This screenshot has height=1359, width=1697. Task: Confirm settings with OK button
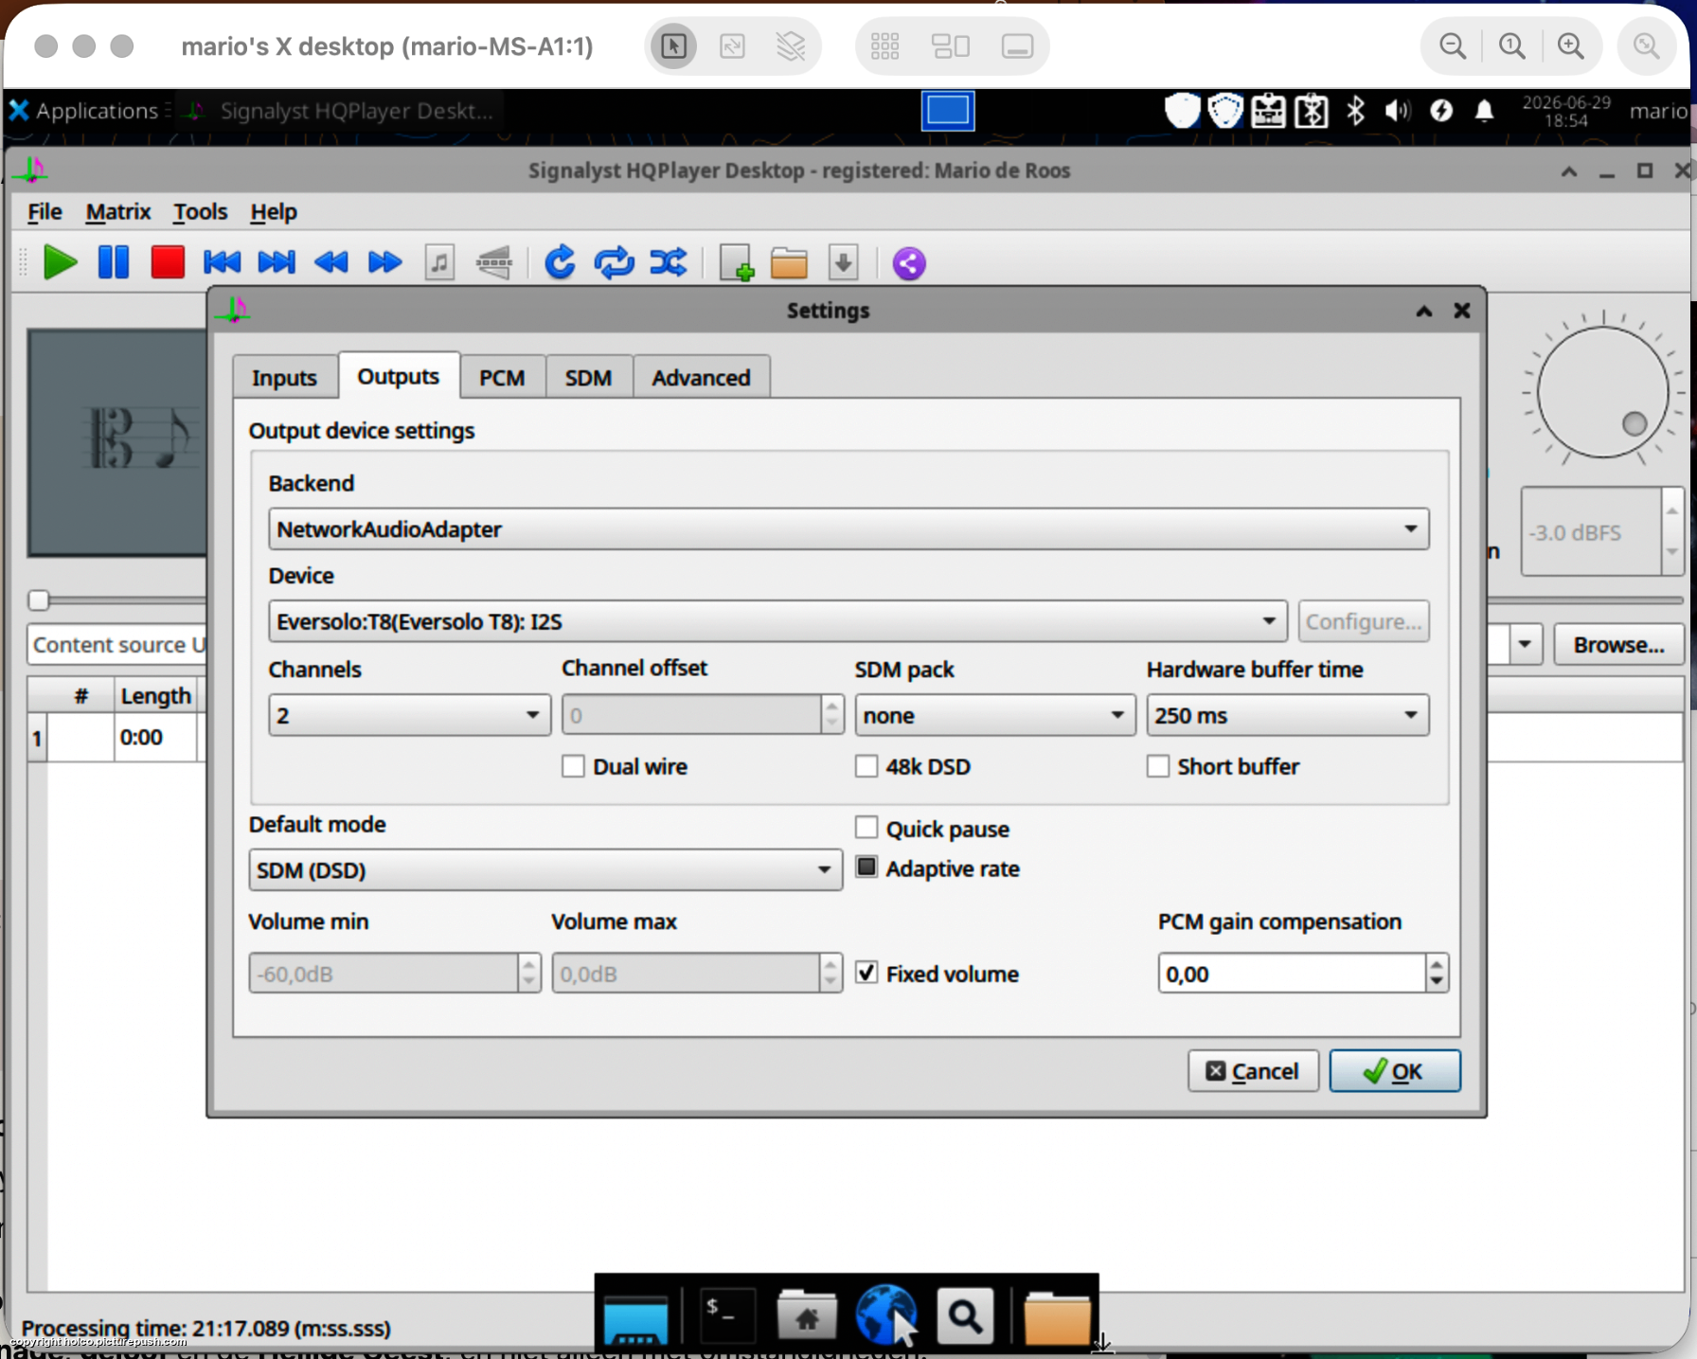tap(1394, 1071)
